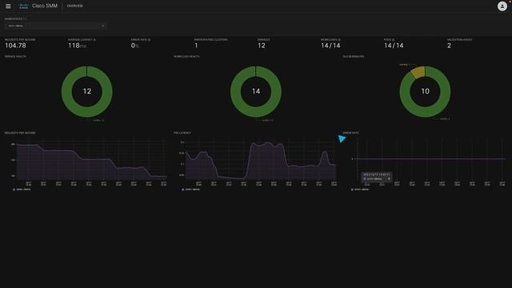The height and width of the screenshot is (288, 512).
Task: Toggle smm-demo legend under P95 Latency chart
Action: point(191,190)
